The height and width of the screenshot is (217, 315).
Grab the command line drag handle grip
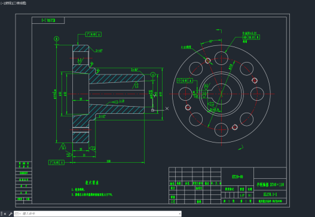pos(1,214)
